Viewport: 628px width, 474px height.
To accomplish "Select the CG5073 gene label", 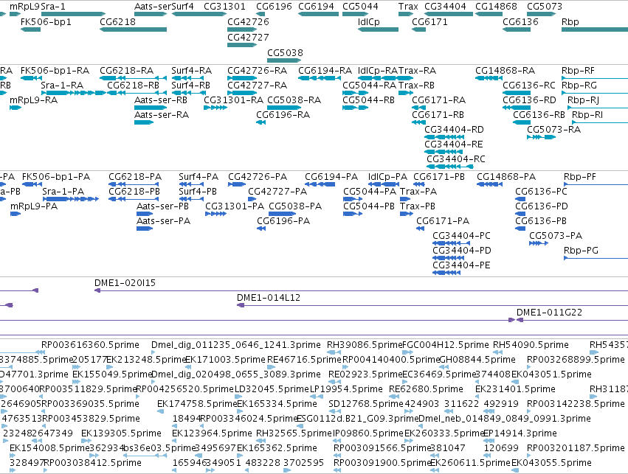I will [x=545, y=7].
